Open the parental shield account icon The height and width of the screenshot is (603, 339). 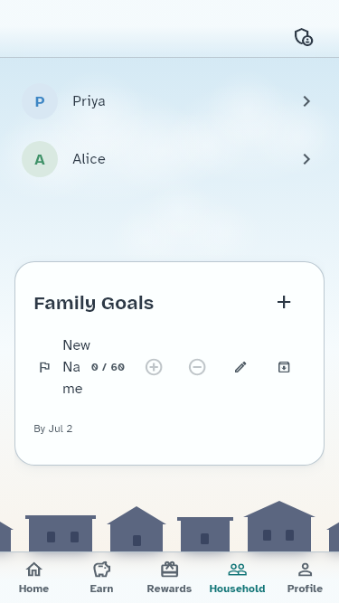coord(304,37)
